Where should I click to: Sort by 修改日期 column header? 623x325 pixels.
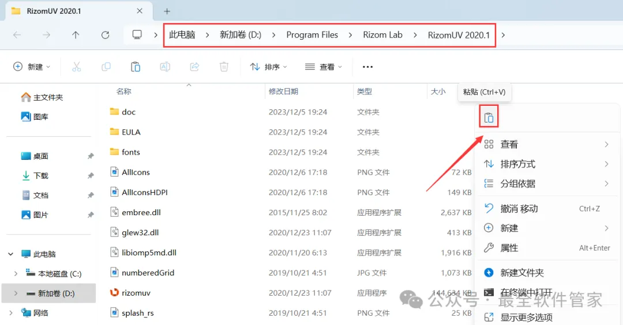(x=283, y=91)
